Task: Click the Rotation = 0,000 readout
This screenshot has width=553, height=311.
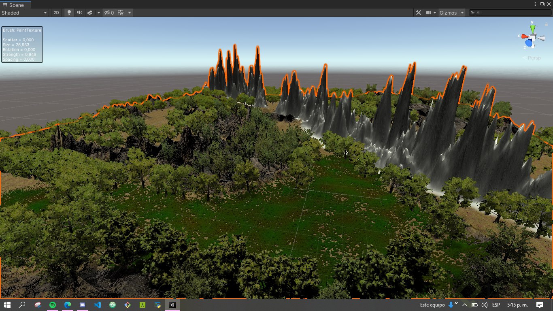Action: coord(19,50)
